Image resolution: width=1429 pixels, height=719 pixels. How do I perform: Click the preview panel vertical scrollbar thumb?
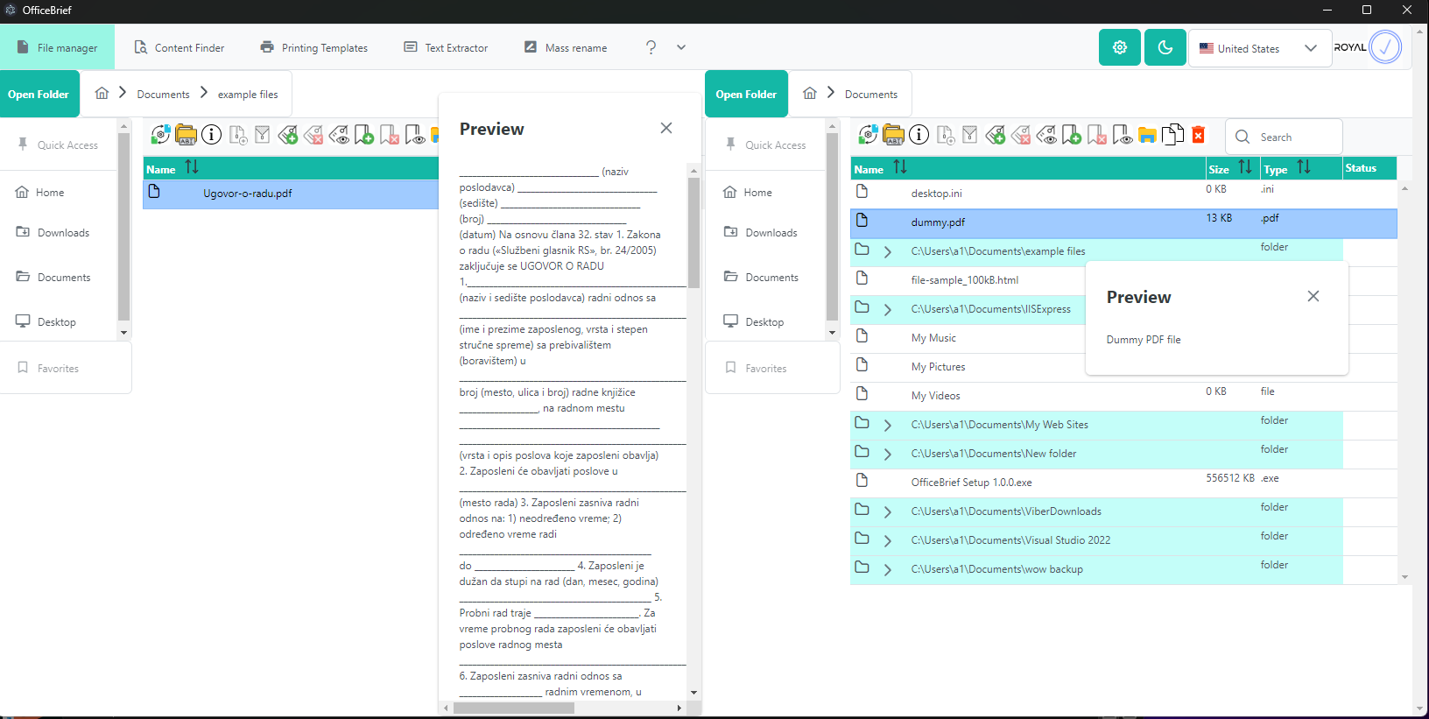(x=693, y=233)
